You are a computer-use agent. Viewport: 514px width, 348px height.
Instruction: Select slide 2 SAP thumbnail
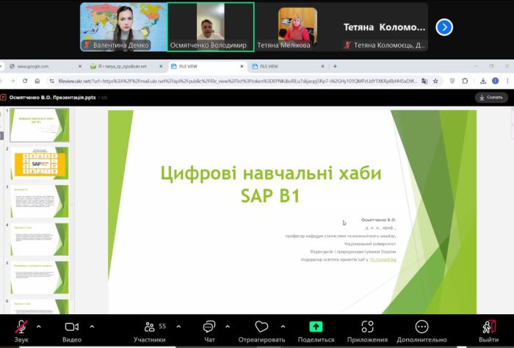[40, 163]
